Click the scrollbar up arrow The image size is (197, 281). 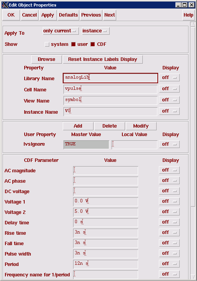(x=193, y=24)
